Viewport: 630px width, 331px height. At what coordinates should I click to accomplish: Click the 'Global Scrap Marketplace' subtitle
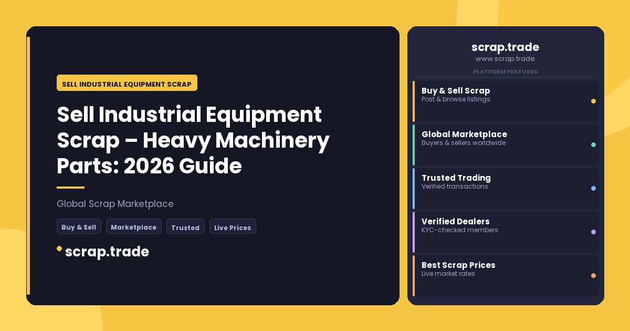[x=115, y=204]
